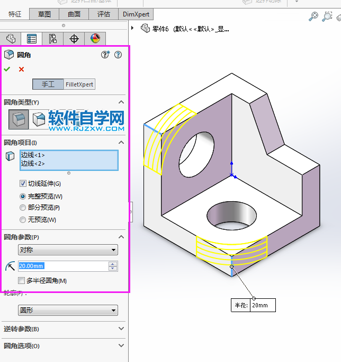Collapse the 圆角项目(I) section
This screenshot has height=362, width=341.
coord(121,142)
